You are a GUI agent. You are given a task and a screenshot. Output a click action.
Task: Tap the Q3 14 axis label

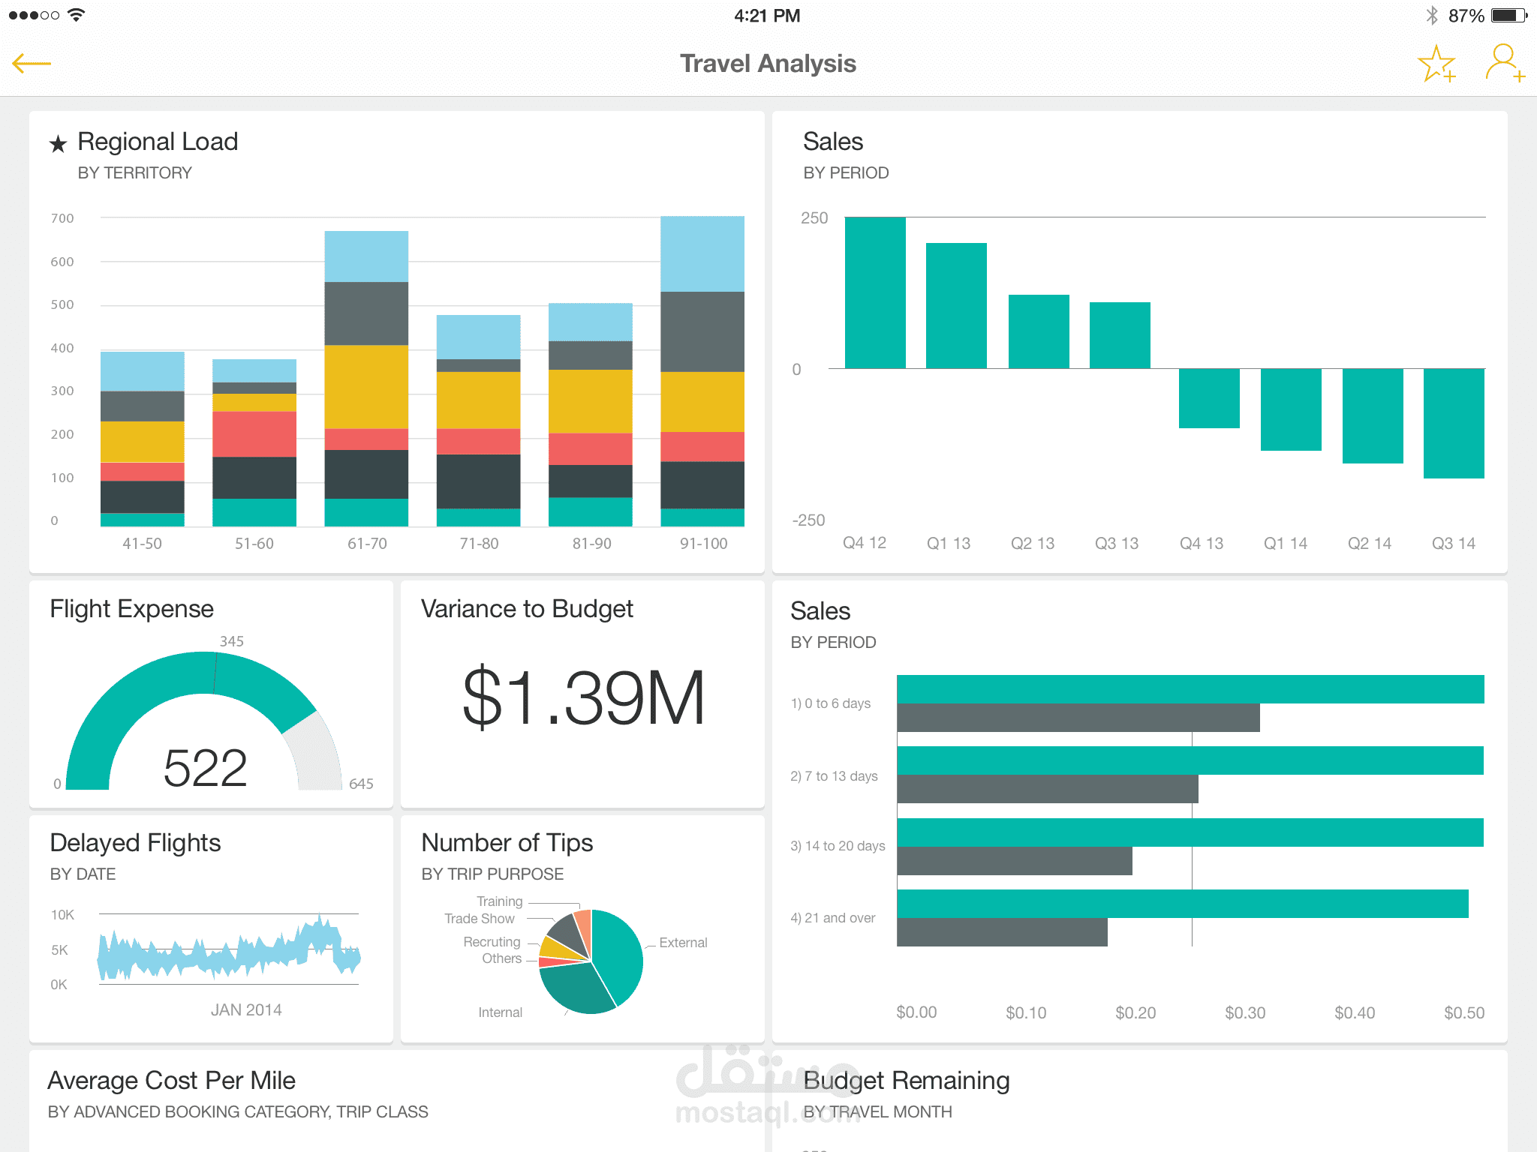1454,544
